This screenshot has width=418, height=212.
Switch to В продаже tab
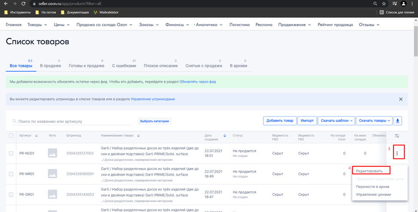click(x=50, y=66)
